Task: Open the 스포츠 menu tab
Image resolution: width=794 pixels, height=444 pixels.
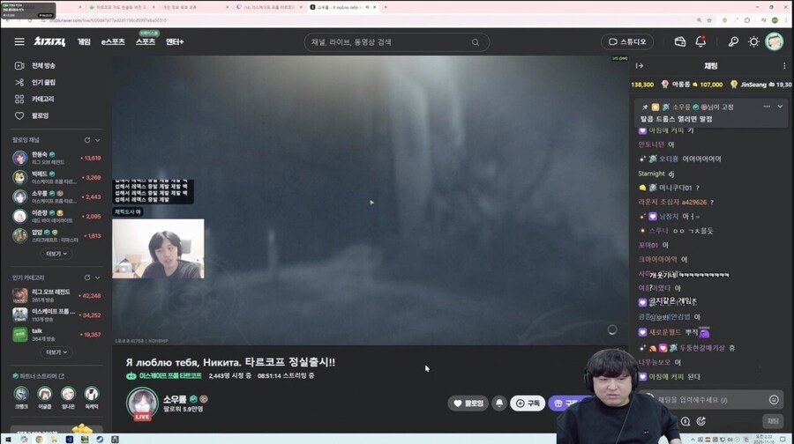Action: 146,41
